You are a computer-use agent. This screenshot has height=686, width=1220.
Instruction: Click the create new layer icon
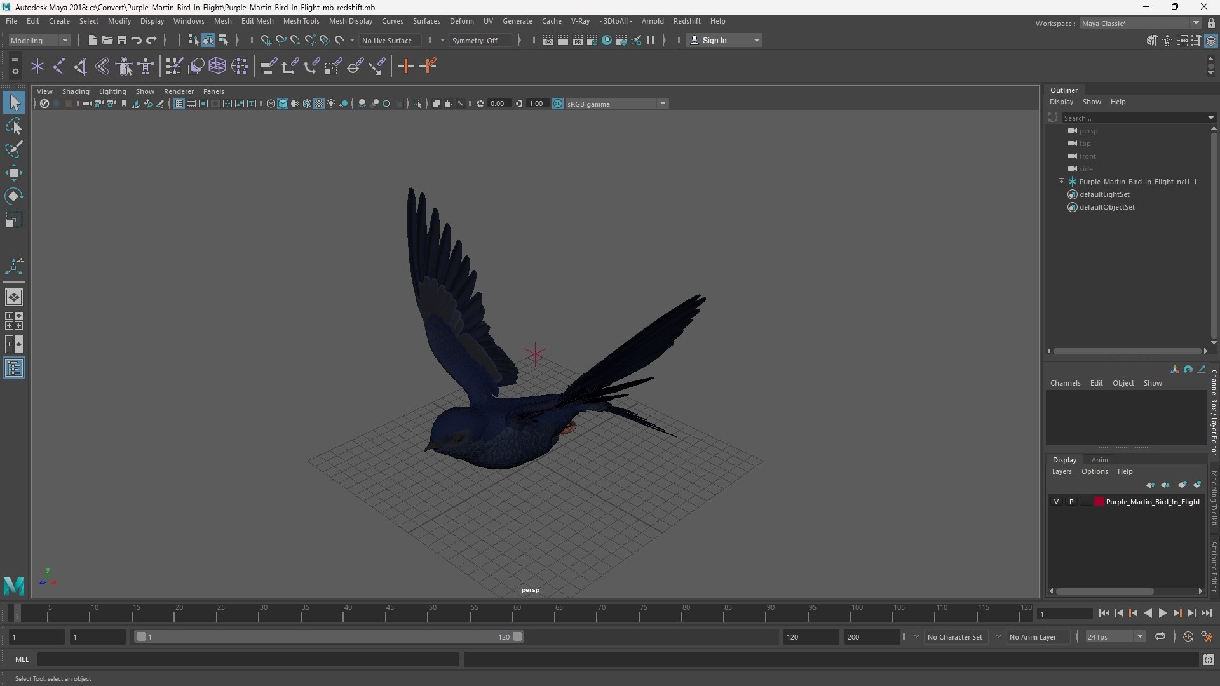[x=1182, y=485]
